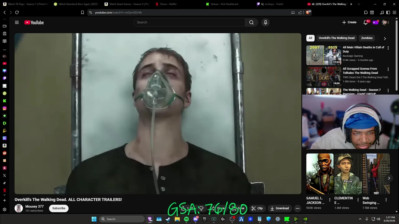Show hidden system tray icons
399x224 pixels.
point(360,219)
